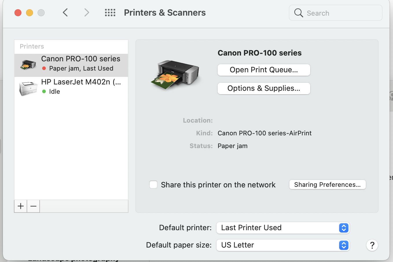Viewport: 393px width, 262px height.
Task: Open the Default paper size dropdown
Action: click(344, 245)
